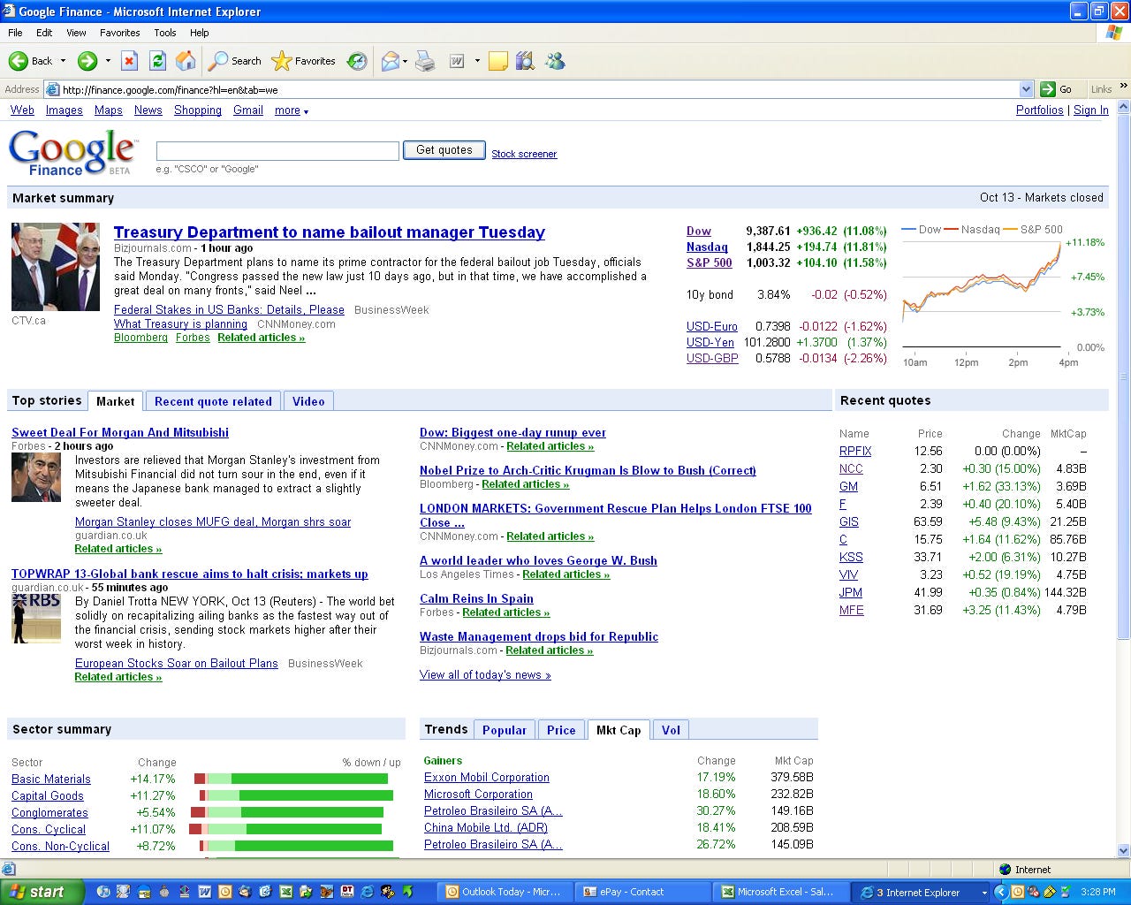Click the green Forward arrow button

pyautogui.click(x=87, y=61)
